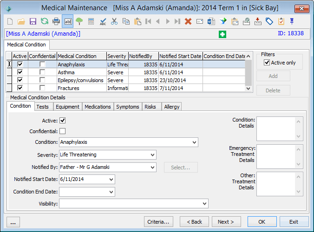Open the Symptoms tab
The height and width of the screenshot is (232, 314).
128,107
